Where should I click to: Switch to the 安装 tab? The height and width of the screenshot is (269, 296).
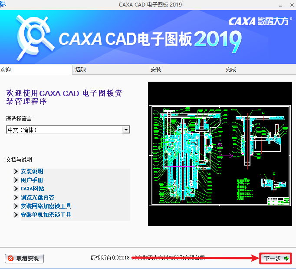(x=156, y=70)
